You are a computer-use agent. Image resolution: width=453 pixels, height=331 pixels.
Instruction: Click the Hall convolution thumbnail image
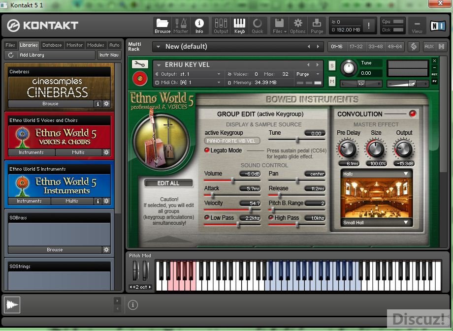(x=376, y=198)
